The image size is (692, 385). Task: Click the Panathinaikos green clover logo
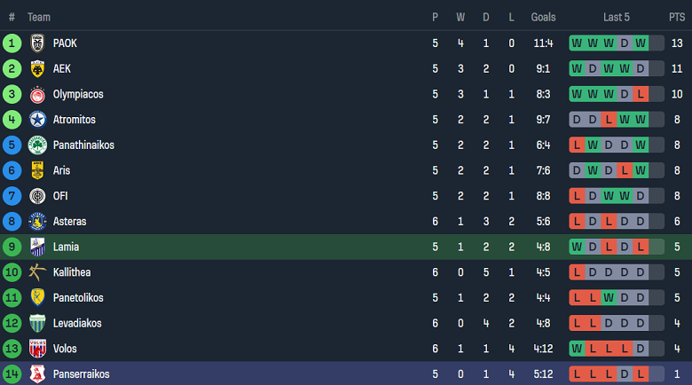[37, 145]
